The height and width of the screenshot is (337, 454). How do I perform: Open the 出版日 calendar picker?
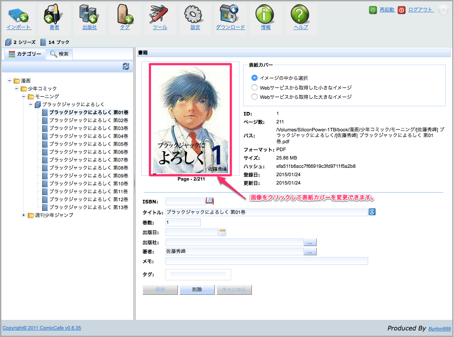point(222,232)
